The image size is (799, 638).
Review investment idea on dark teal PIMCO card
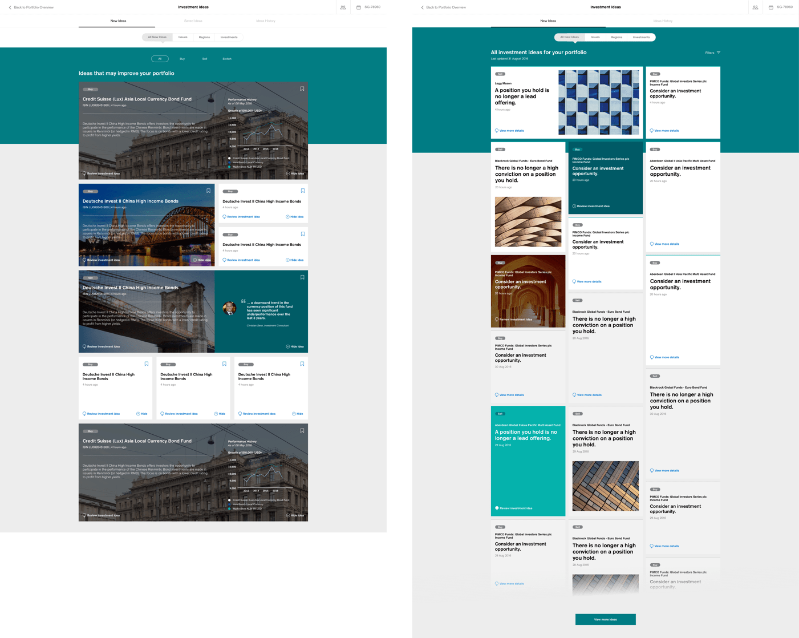tap(591, 206)
